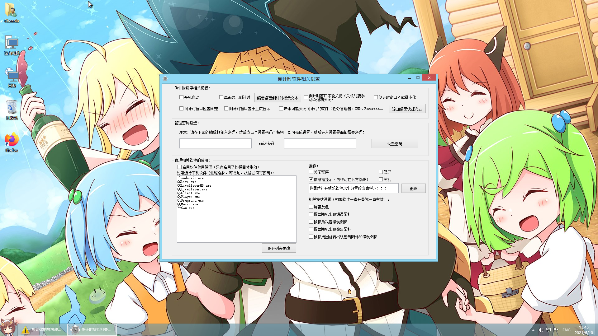Click QQMusic.exe in process list
Screen dimensions: 598x336
pyautogui.click(x=187, y=204)
